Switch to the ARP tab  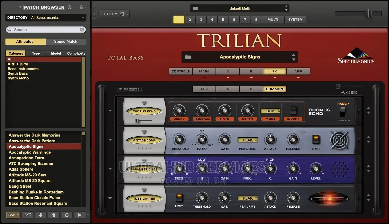tap(298, 71)
